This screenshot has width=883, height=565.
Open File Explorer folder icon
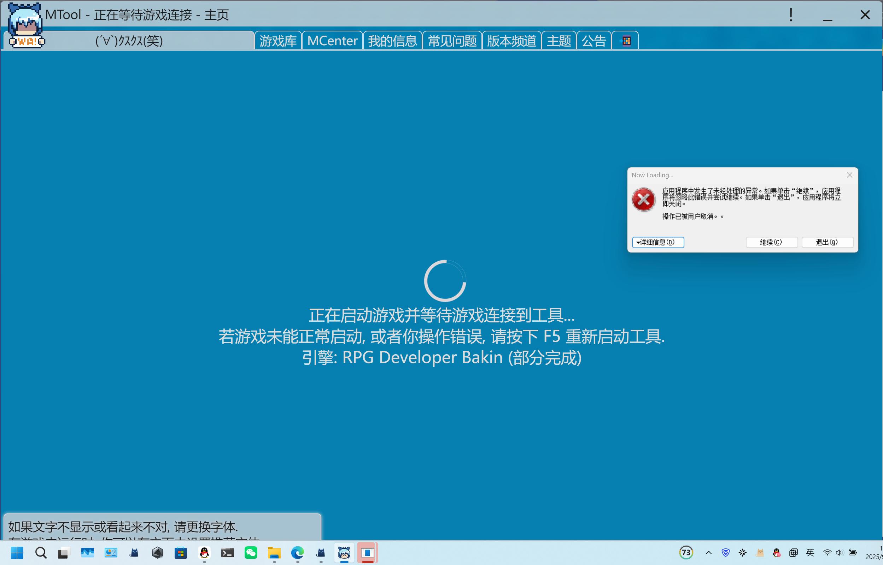coord(274,553)
